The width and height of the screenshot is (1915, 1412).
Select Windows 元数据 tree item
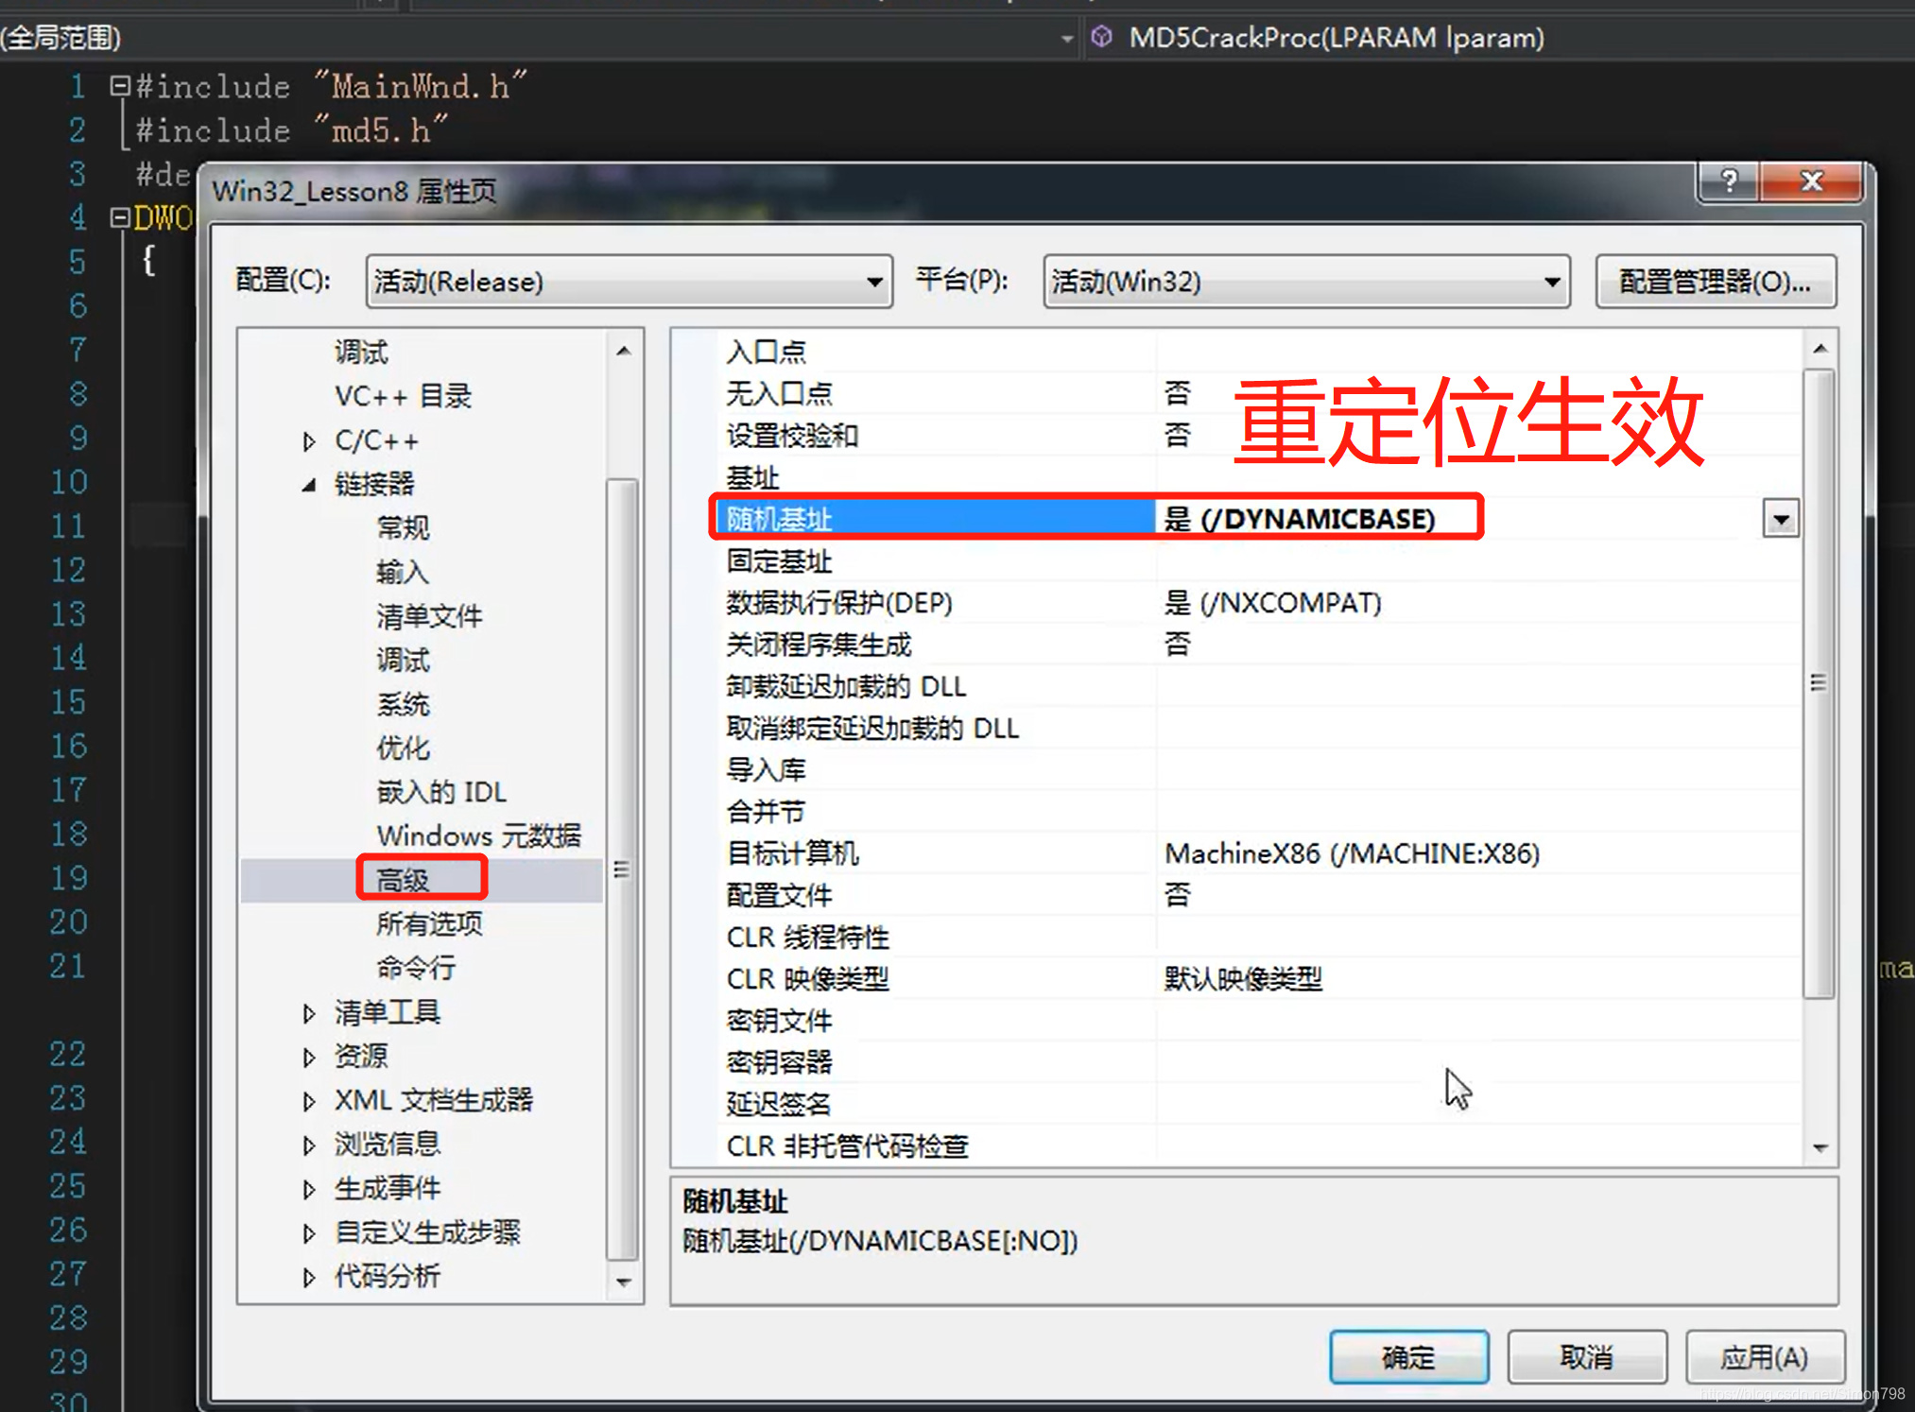coord(478,836)
